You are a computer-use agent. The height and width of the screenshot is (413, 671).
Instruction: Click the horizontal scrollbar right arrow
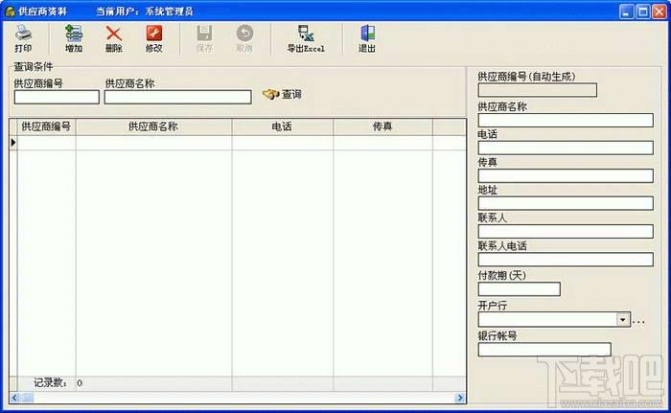pos(460,398)
